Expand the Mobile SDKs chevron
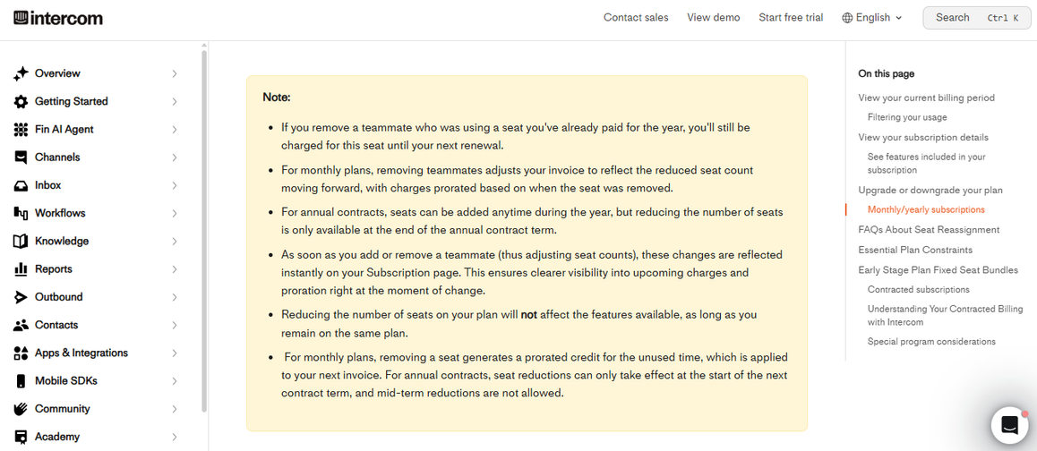 click(x=175, y=381)
